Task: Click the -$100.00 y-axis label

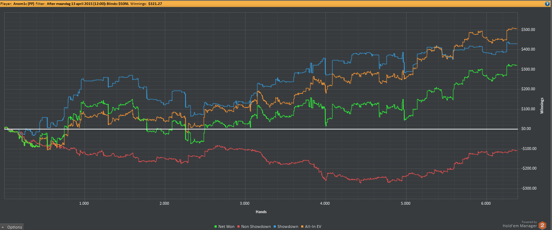Action: (528, 149)
